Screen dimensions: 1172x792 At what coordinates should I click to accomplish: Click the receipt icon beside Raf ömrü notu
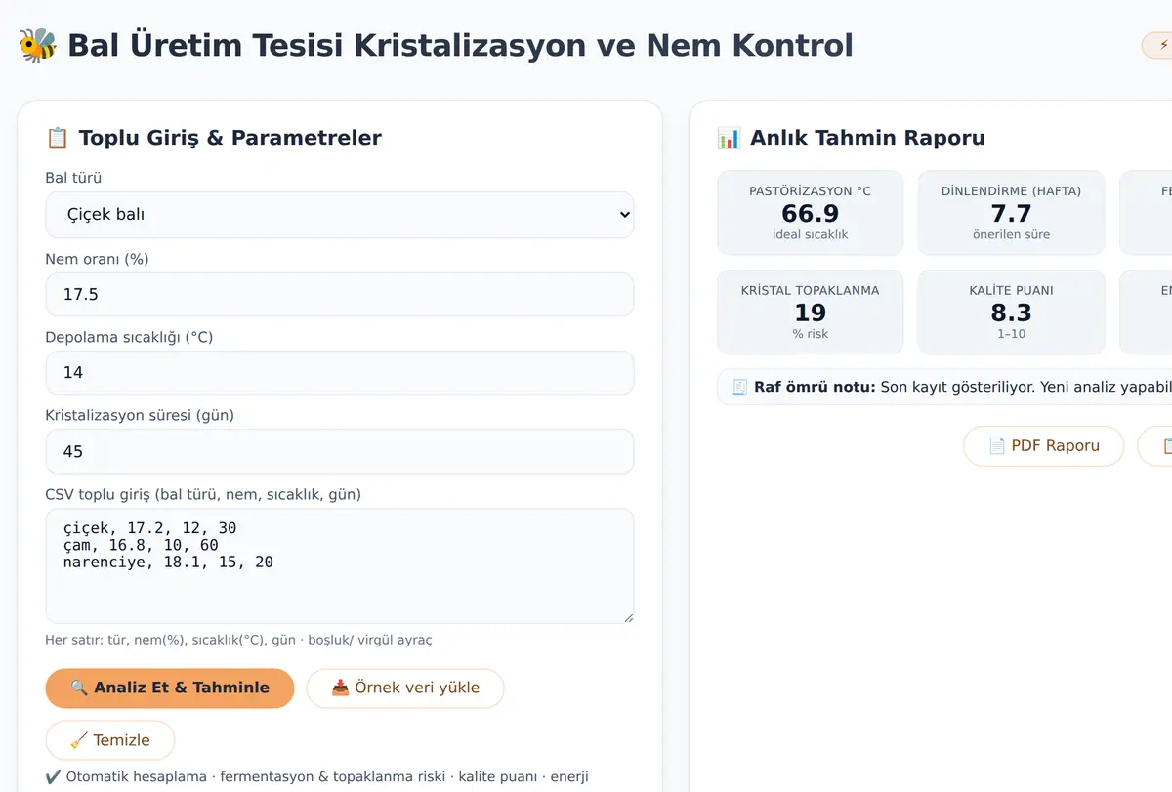pos(739,387)
